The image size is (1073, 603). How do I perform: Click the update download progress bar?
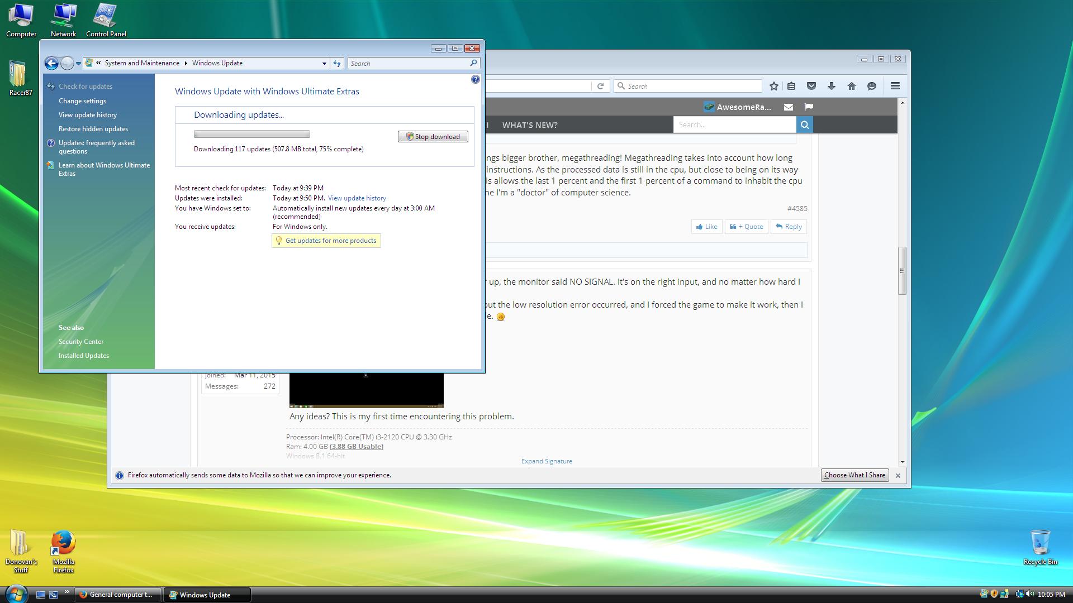(x=251, y=134)
